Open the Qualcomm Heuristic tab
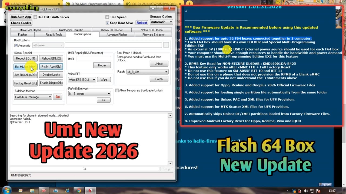 pos(71,30)
